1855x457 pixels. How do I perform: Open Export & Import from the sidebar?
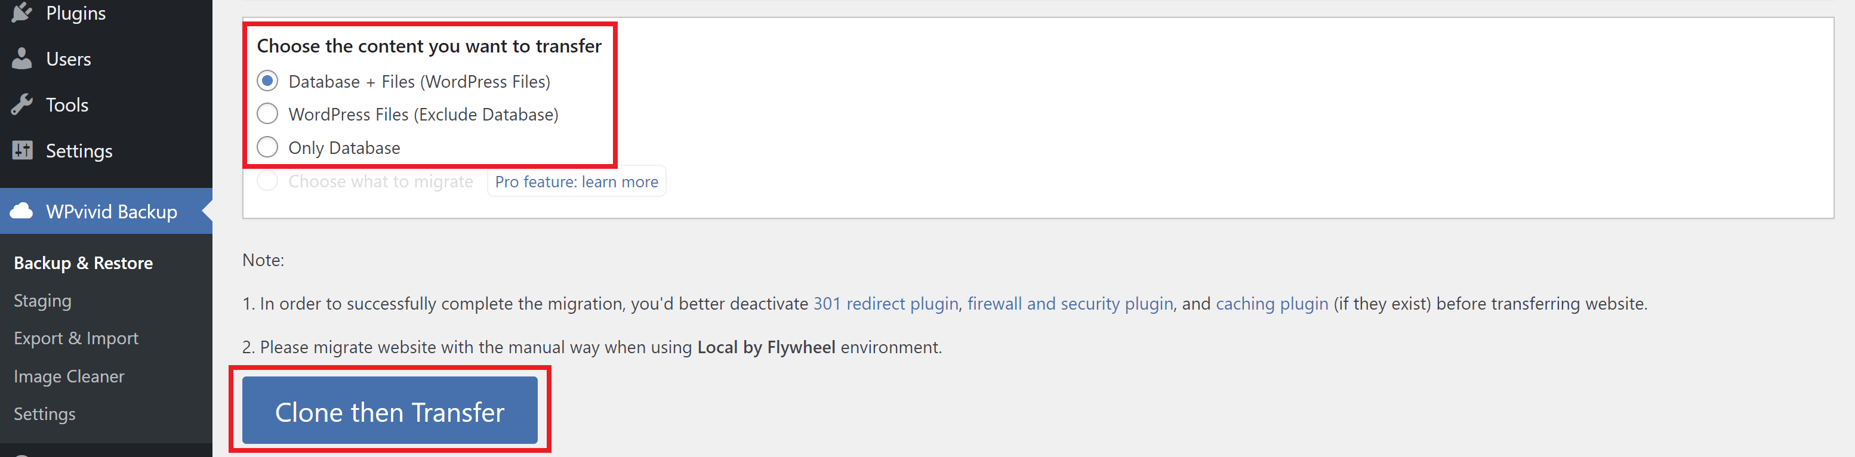coord(76,338)
